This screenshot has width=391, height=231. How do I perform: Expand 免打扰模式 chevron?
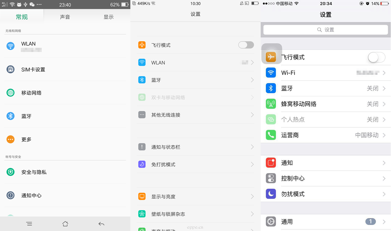tap(252, 164)
